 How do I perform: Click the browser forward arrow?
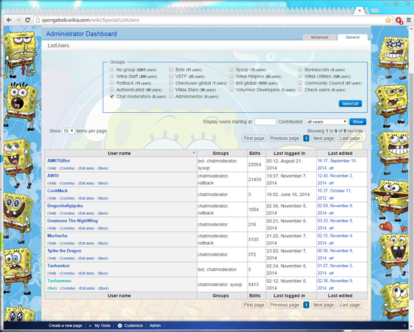(x=18, y=20)
